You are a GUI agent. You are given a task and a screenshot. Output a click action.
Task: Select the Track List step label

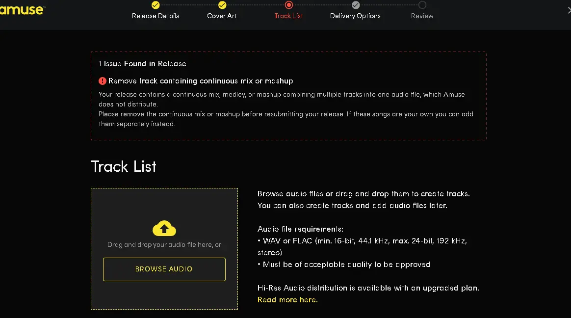[288, 16]
